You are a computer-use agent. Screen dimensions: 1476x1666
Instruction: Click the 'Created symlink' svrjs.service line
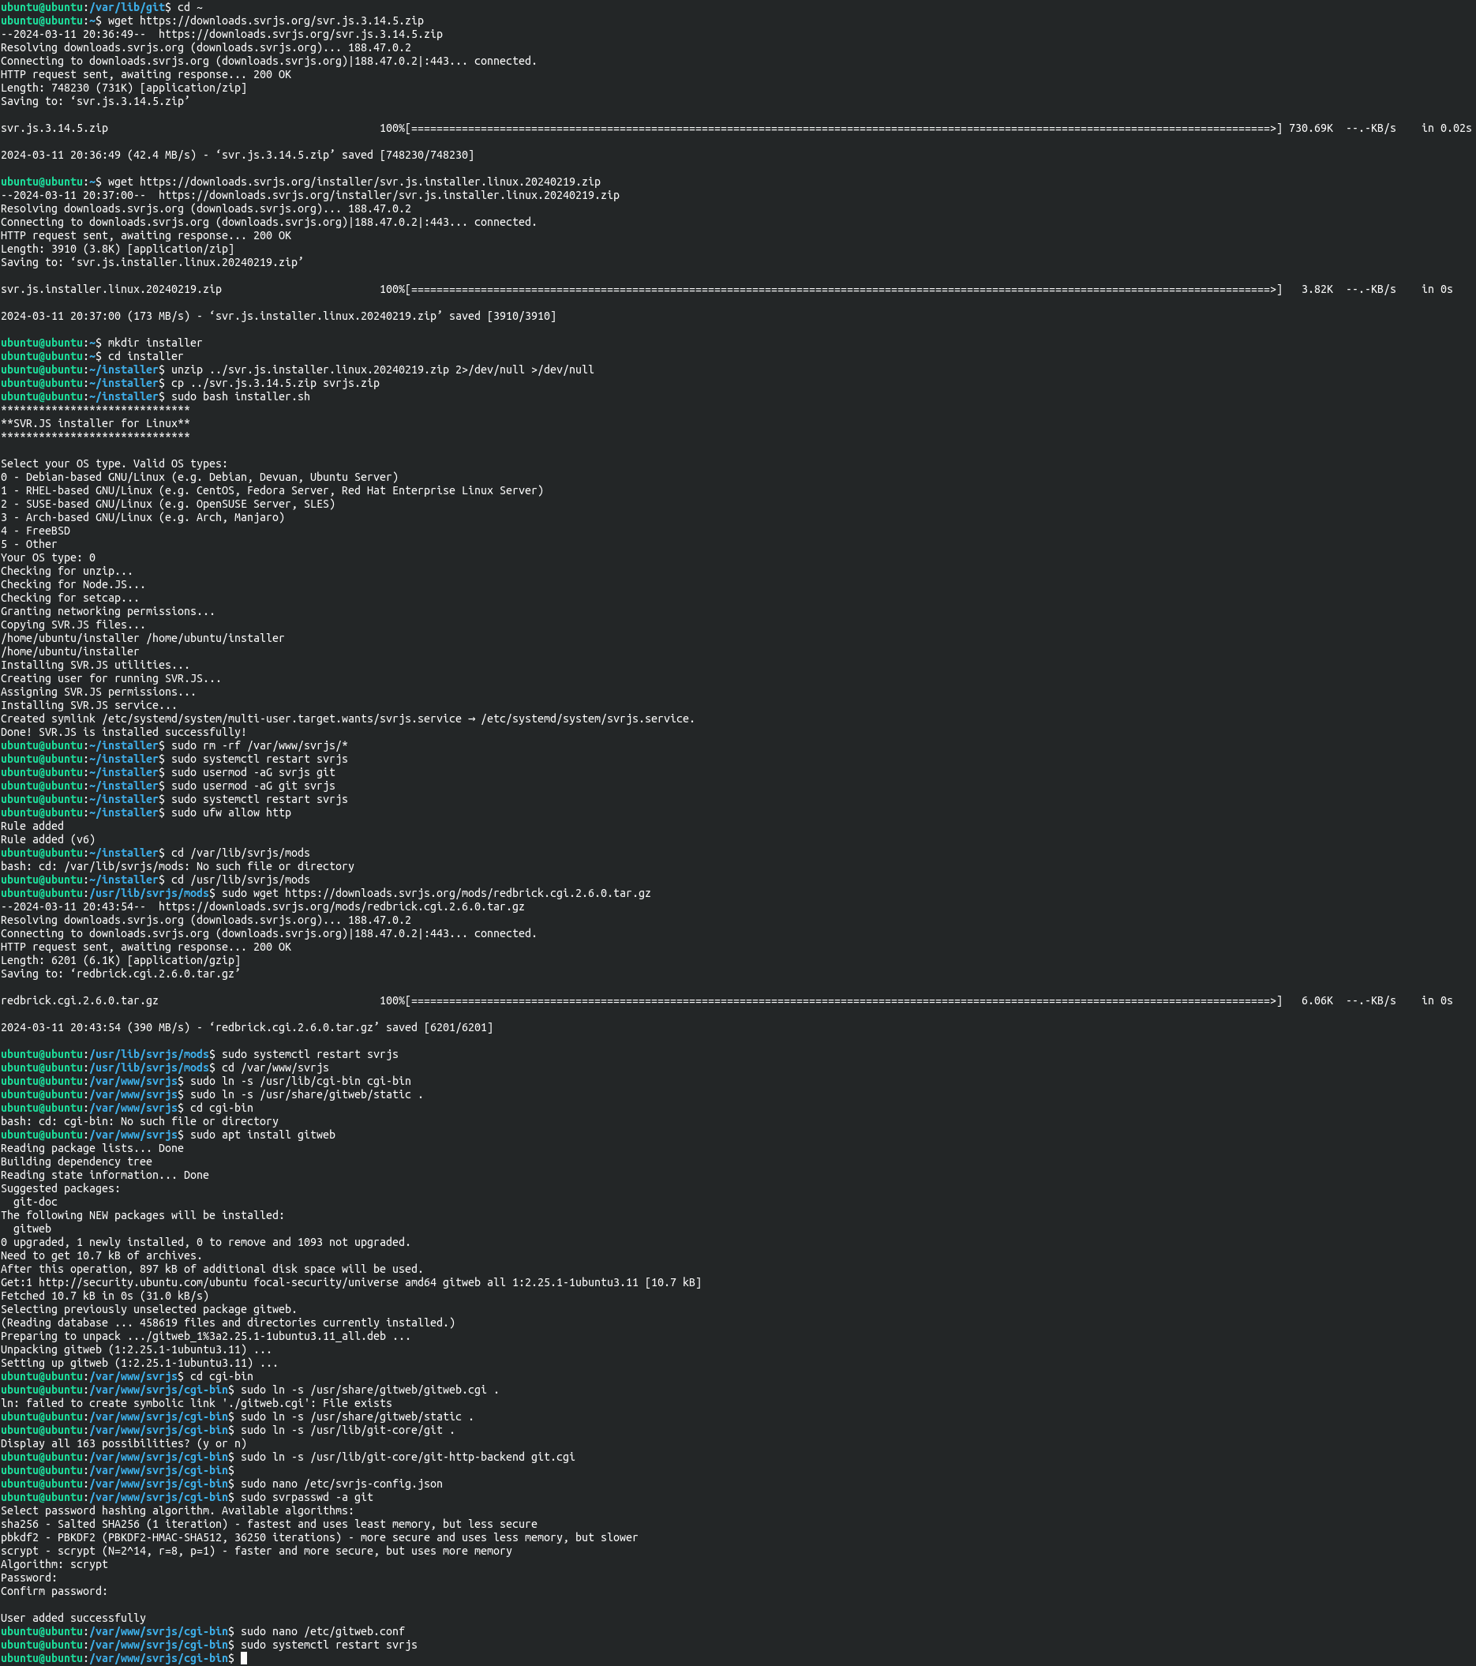tap(348, 719)
